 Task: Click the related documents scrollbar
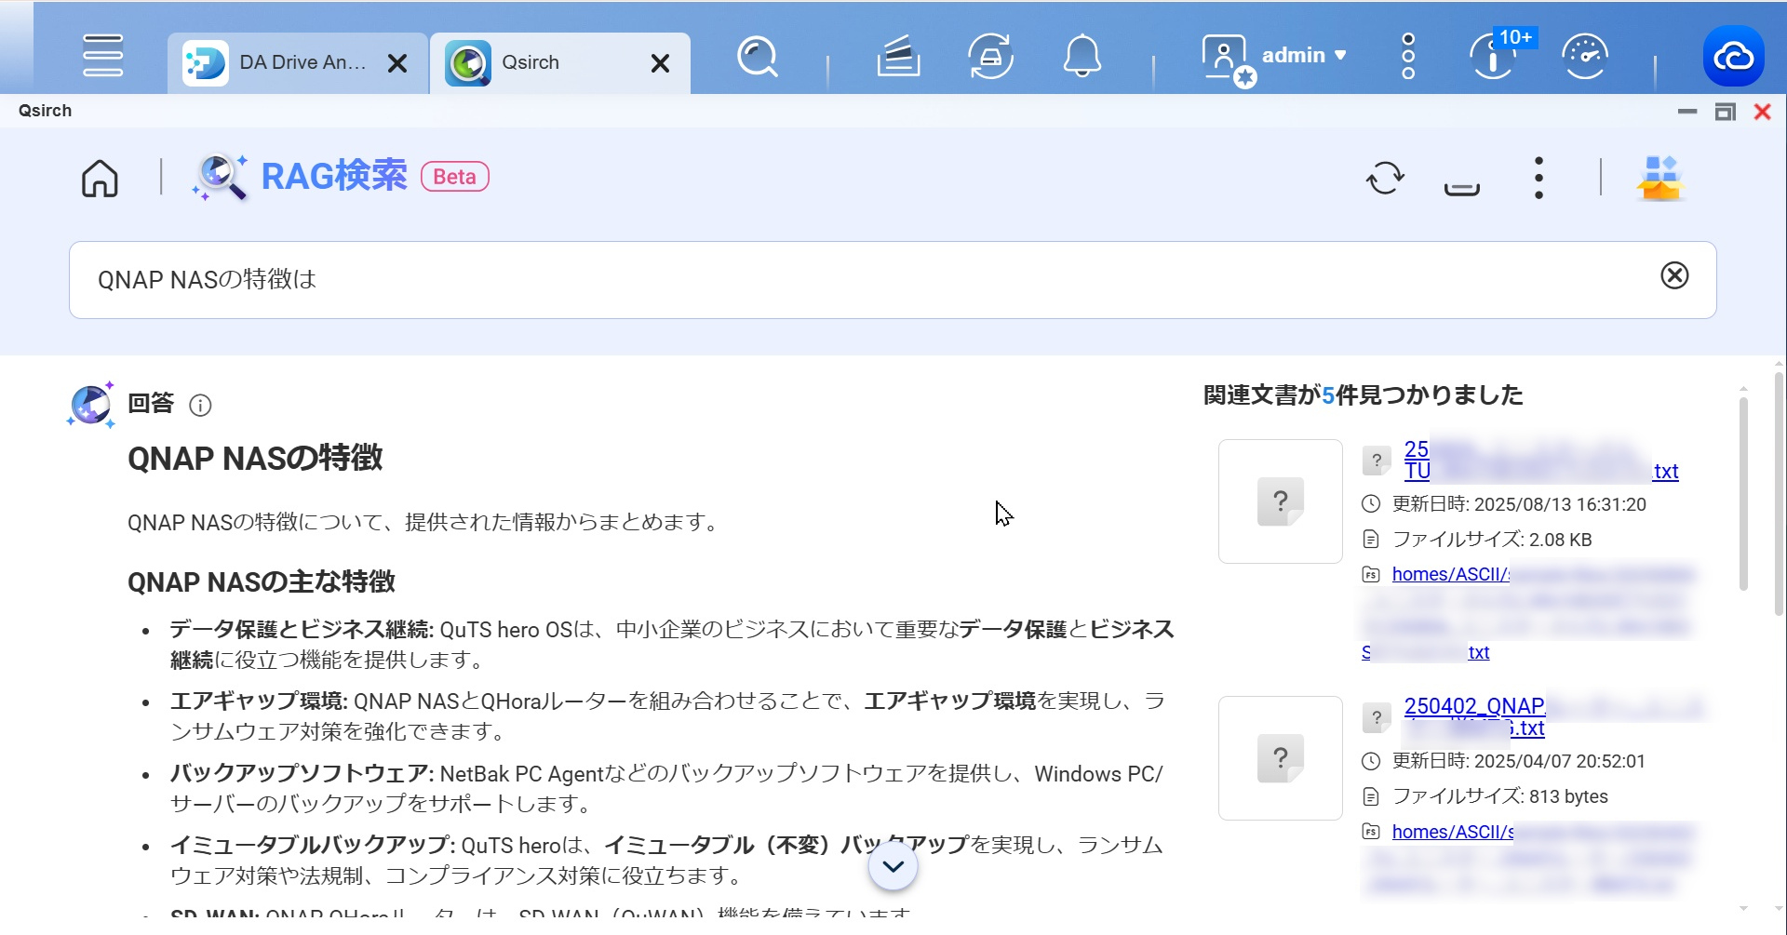coord(1743,494)
